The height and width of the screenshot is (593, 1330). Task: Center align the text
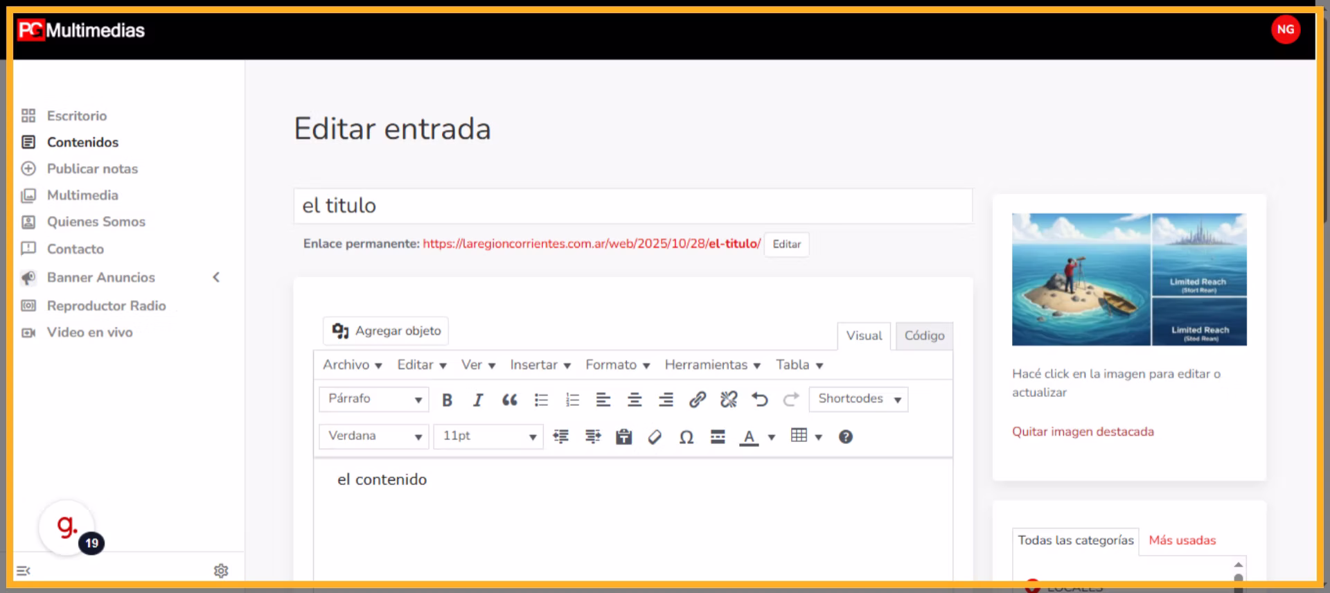click(634, 400)
